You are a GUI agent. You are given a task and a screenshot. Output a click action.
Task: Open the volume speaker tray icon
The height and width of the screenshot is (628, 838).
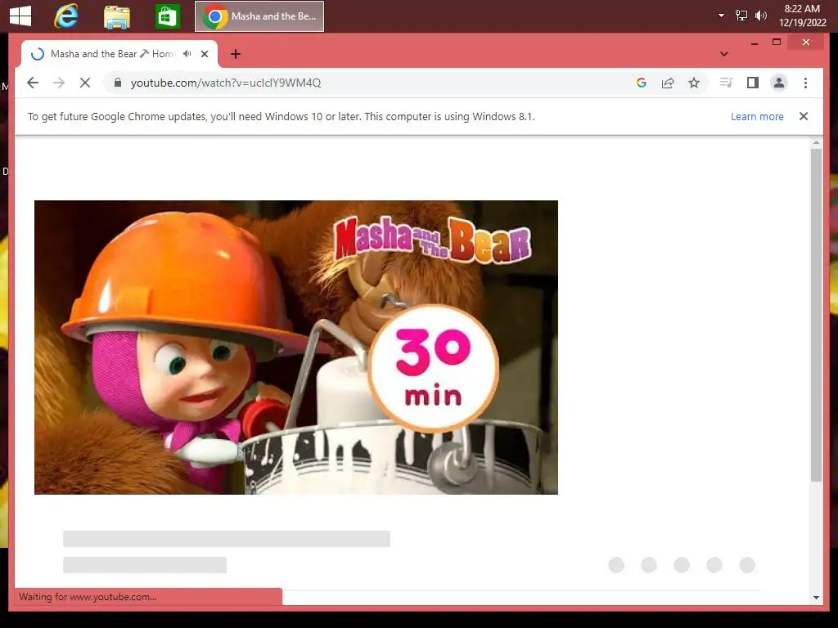tap(760, 16)
